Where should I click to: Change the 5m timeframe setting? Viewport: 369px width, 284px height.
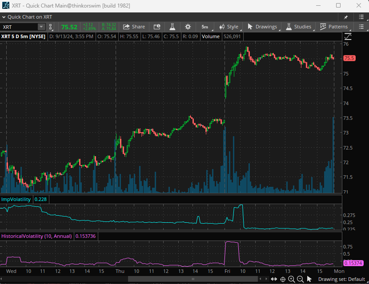click(x=205, y=27)
